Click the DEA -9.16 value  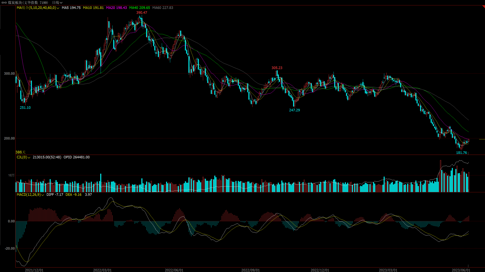coord(73,195)
